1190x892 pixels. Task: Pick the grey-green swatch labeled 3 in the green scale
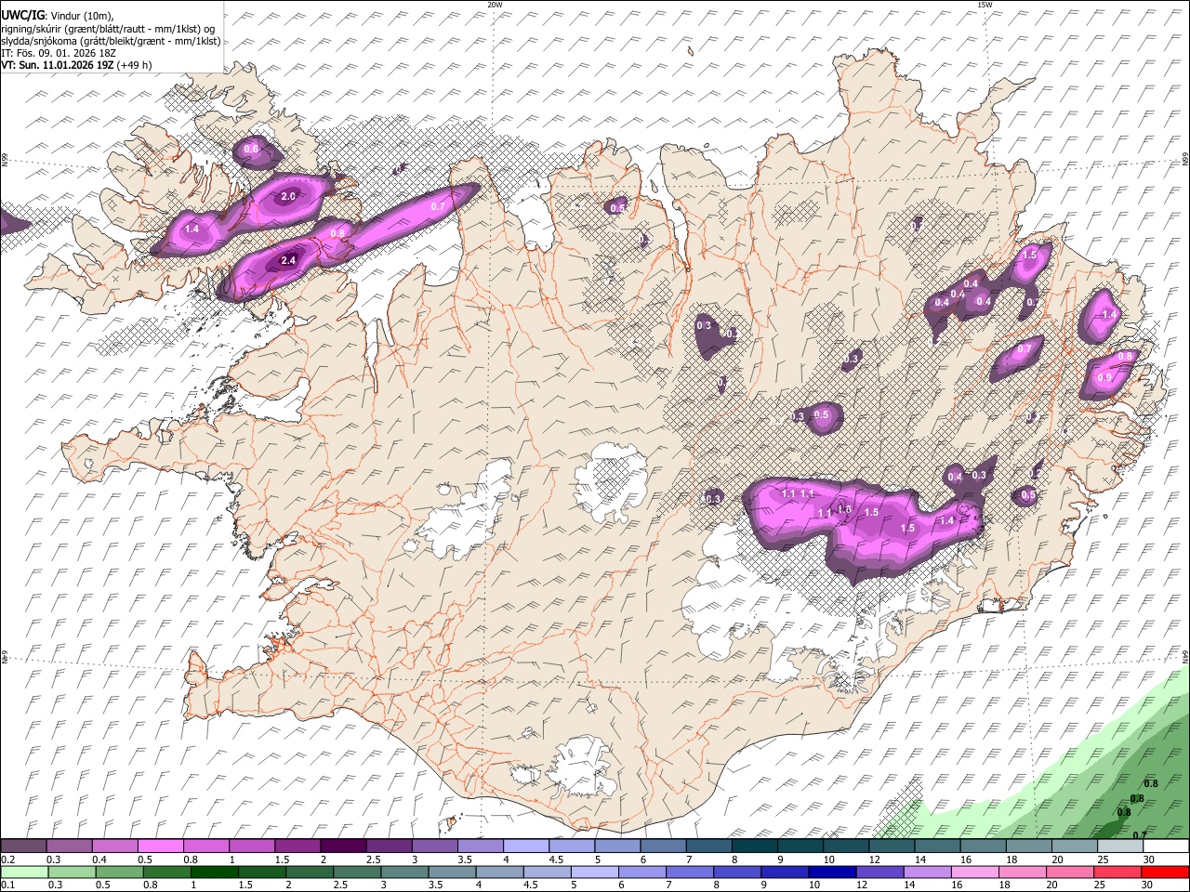point(403,872)
